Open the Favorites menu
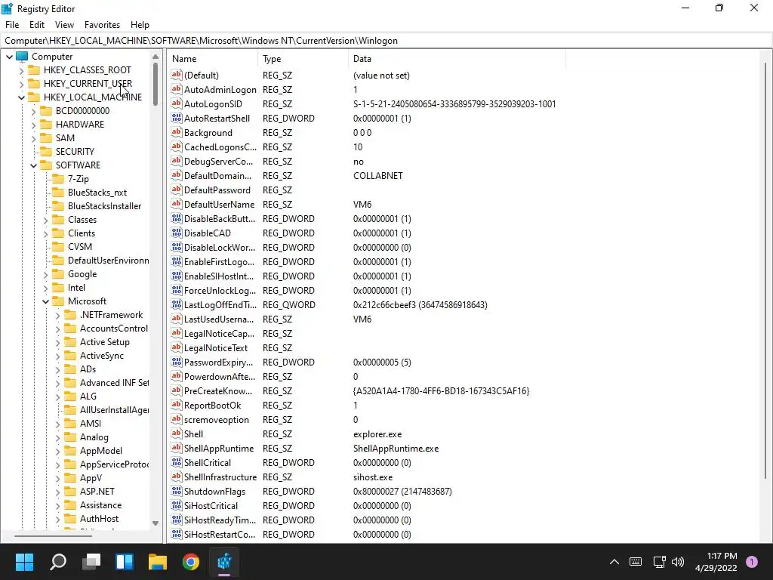Image resolution: width=773 pixels, height=580 pixels. [102, 25]
